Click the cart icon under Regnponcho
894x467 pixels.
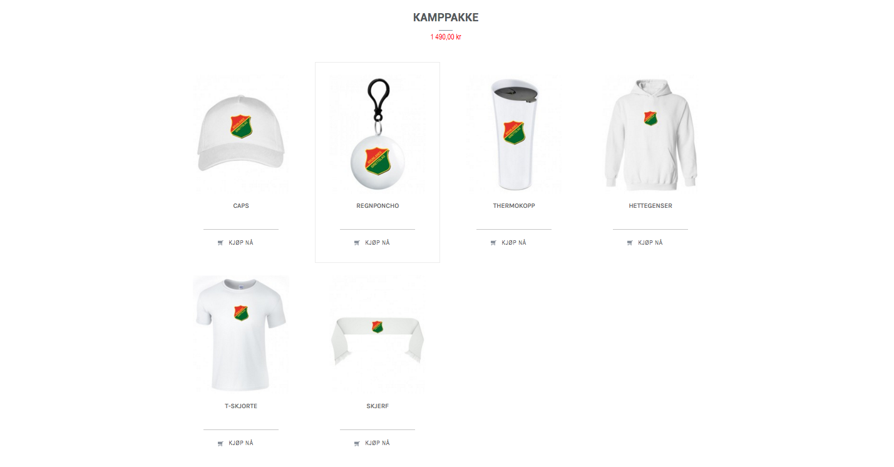click(357, 243)
